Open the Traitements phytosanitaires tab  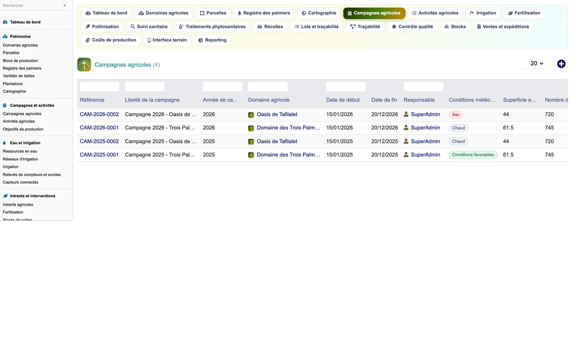click(212, 26)
